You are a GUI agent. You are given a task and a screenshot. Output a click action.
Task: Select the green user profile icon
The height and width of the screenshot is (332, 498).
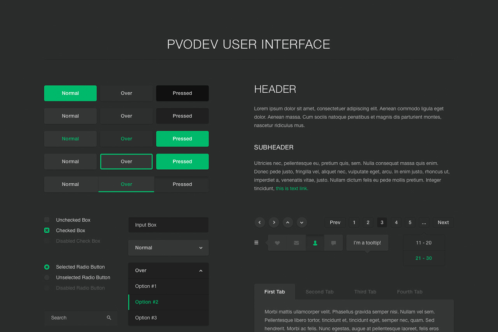(x=315, y=243)
